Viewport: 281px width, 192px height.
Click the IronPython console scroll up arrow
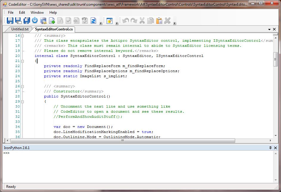pyautogui.click(x=276, y=154)
